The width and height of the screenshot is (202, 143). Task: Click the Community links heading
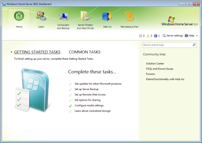[154, 54]
